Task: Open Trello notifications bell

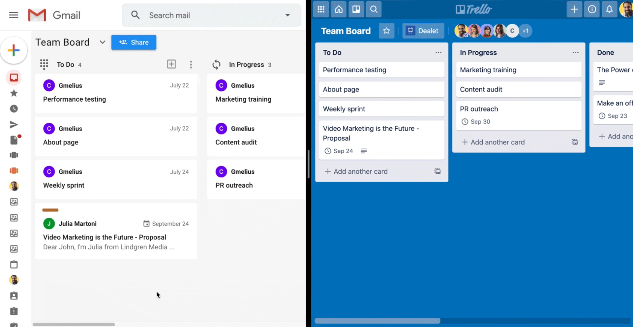Action: click(609, 9)
